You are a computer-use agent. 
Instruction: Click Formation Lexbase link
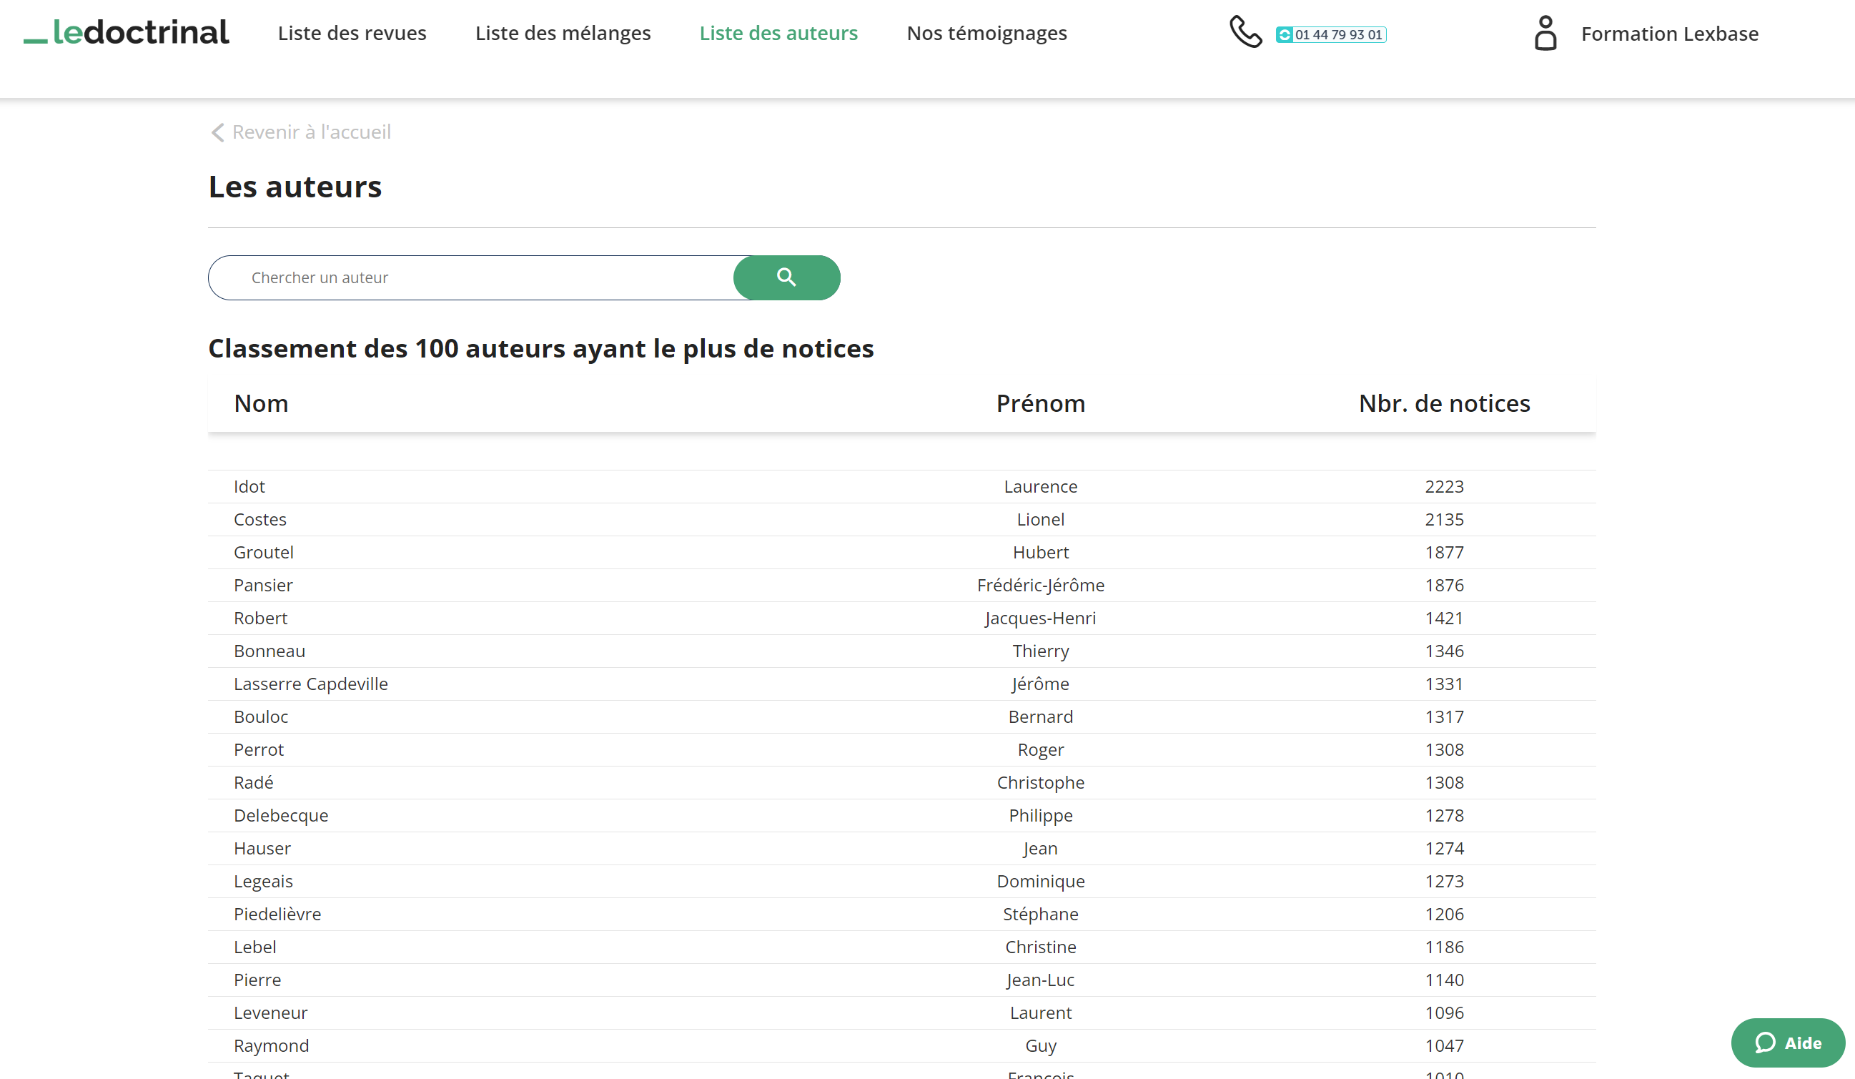[1670, 34]
